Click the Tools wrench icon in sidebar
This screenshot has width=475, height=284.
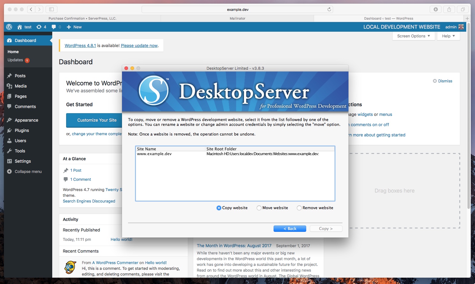(9, 151)
